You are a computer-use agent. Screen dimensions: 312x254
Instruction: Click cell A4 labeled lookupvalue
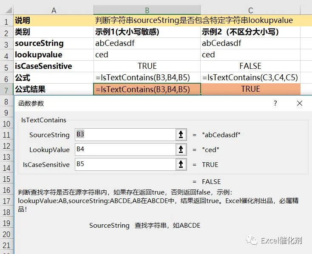[x=54, y=55]
